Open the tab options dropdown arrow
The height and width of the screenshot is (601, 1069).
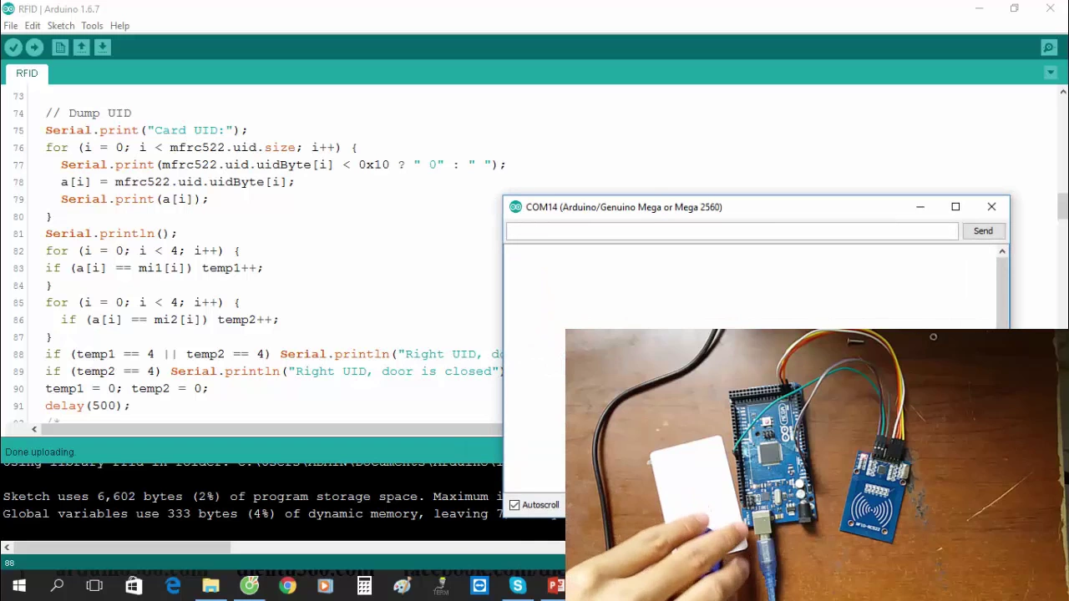tap(1051, 73)
